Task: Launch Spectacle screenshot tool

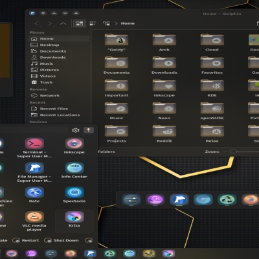Action: click(x=74, y=195)
